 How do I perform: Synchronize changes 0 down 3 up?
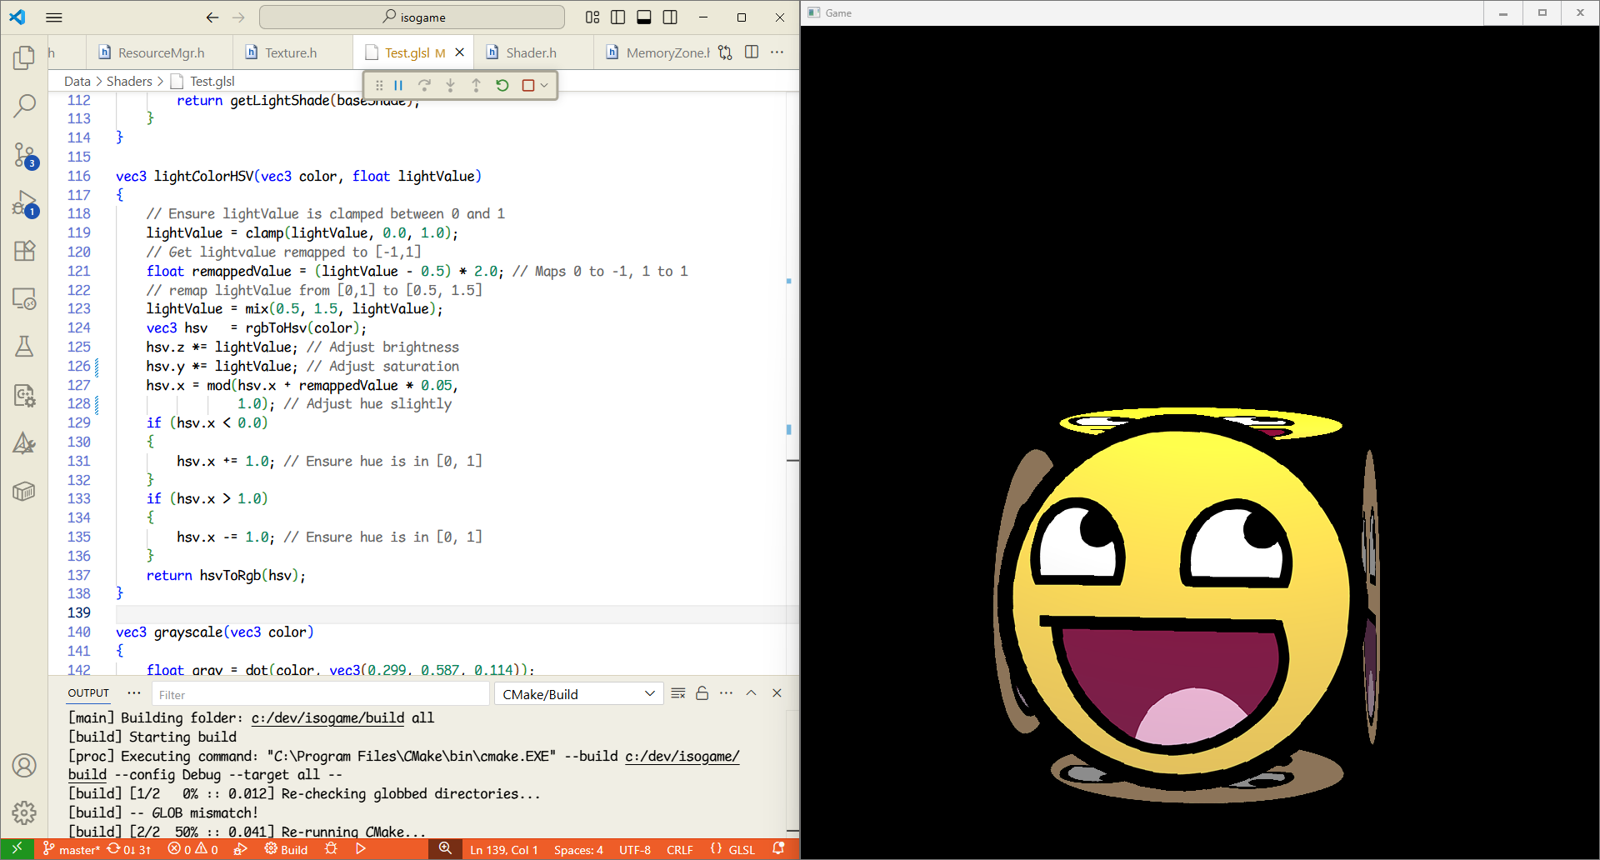(129, 849)
